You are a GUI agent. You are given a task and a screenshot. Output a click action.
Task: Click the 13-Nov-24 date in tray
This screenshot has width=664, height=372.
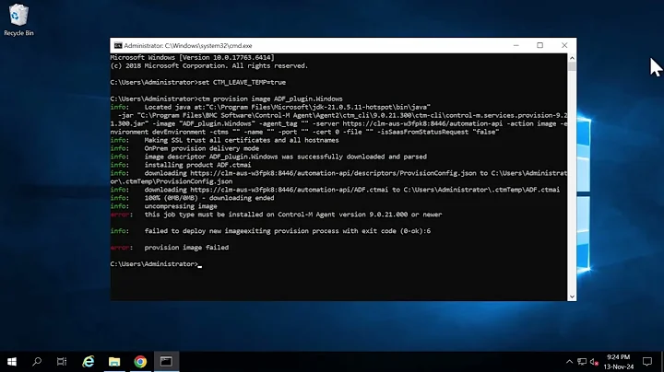point(618,366)
